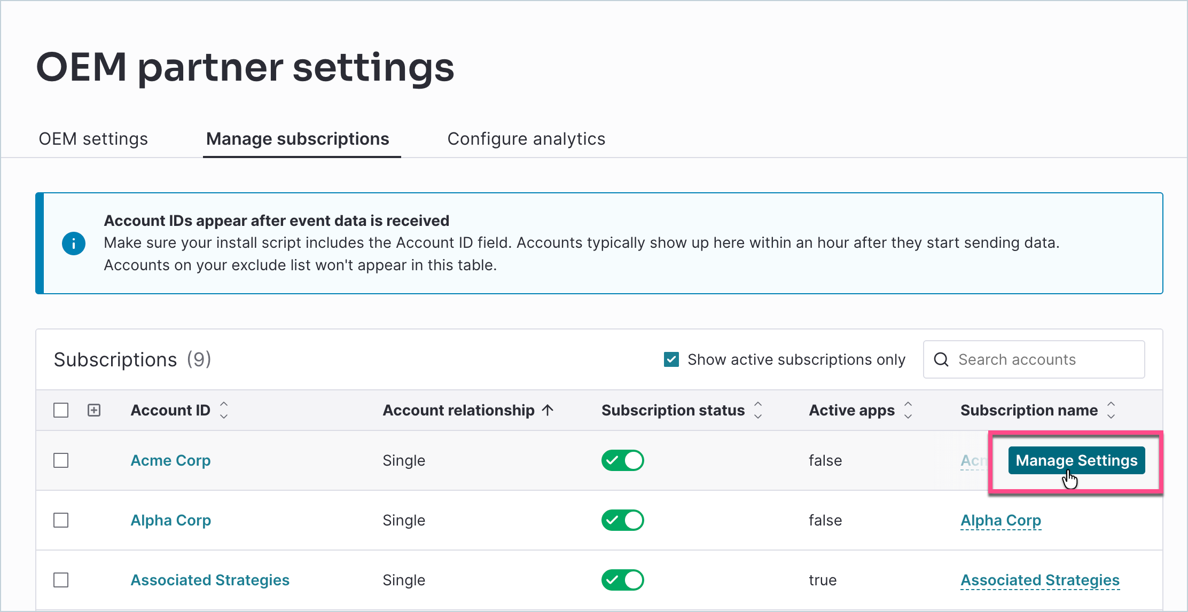The height and width of the screenshot is (612, 1188).
Task: Click the Account ID column header
Action: (x=170, y=410)
